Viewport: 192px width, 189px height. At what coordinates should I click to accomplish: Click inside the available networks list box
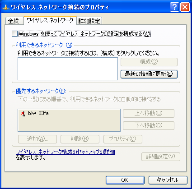pyautogui.click(x=68, y=69)
